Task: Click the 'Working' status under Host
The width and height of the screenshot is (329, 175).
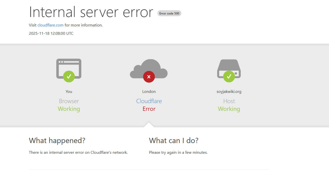Action: pyautogui.click(x=229, y=109)
